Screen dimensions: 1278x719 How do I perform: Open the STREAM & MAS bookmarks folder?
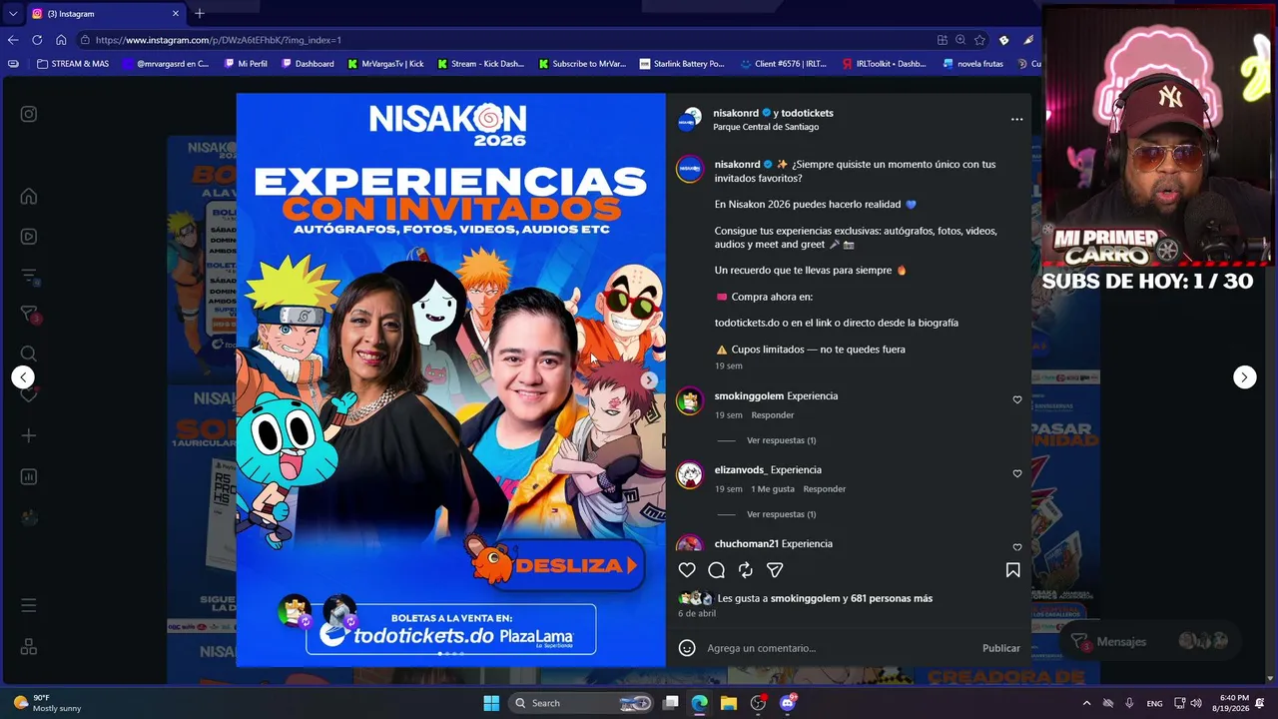(73, 64)
